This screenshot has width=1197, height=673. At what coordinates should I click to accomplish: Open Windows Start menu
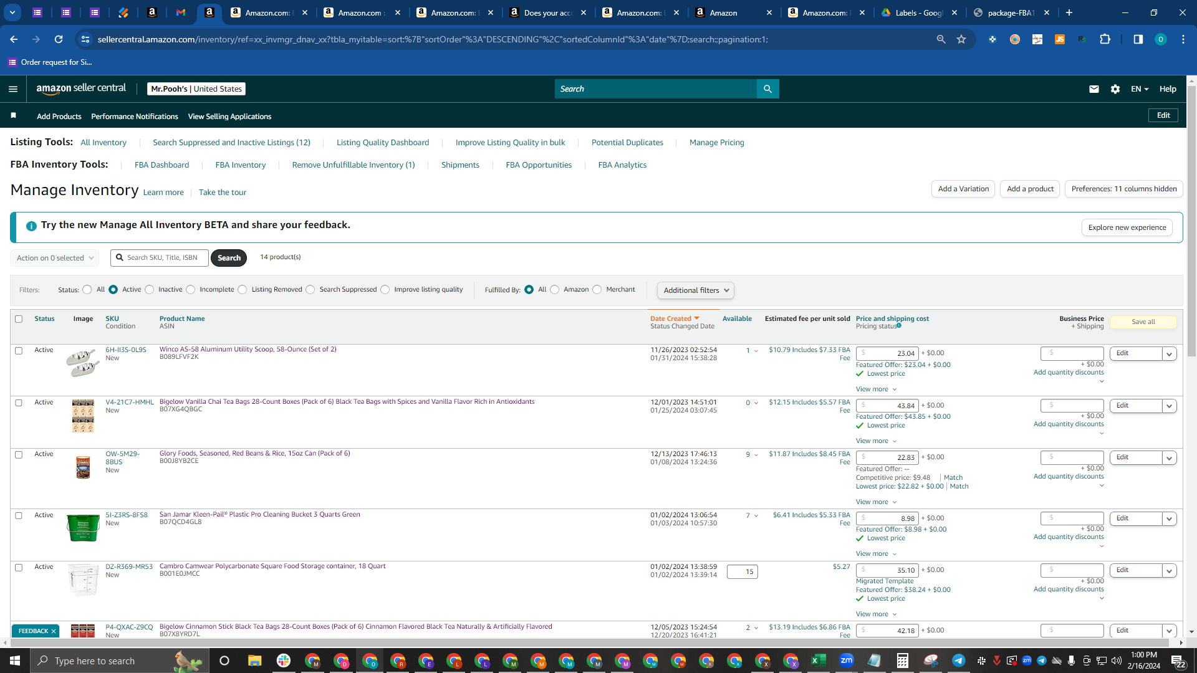(x=15, y=661)
